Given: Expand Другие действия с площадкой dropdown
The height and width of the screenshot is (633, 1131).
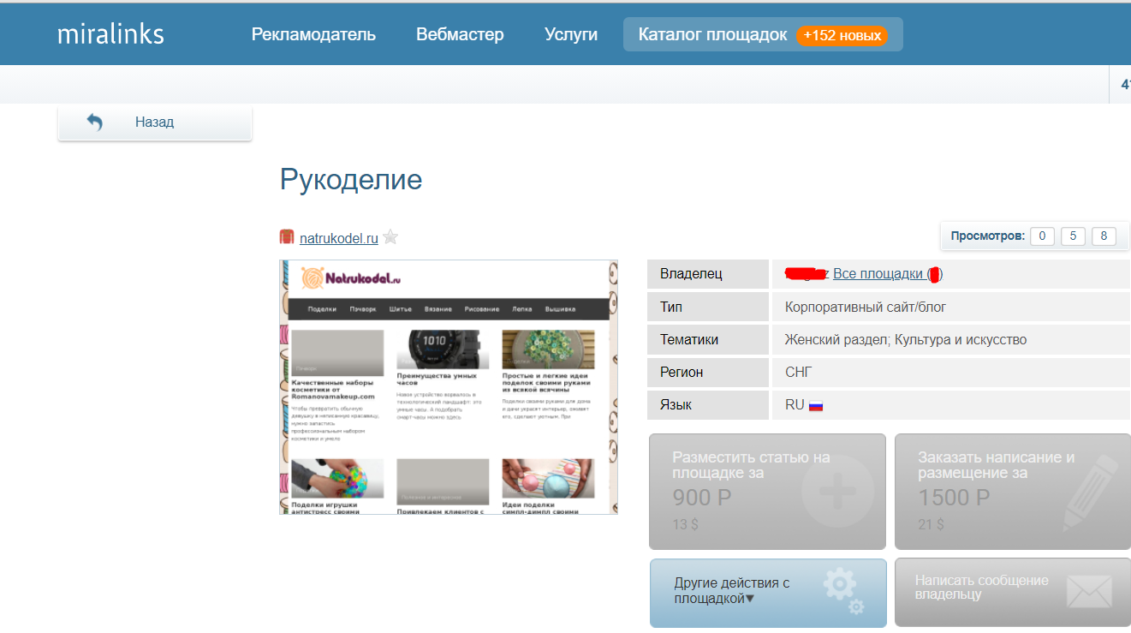Looking at the screenshot, I should click(x=767, y=593).
